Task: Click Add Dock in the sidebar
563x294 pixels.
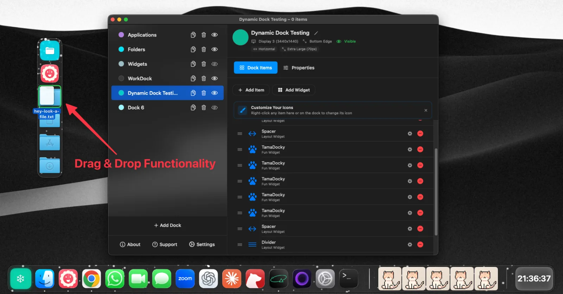Action: coord(167,225)
